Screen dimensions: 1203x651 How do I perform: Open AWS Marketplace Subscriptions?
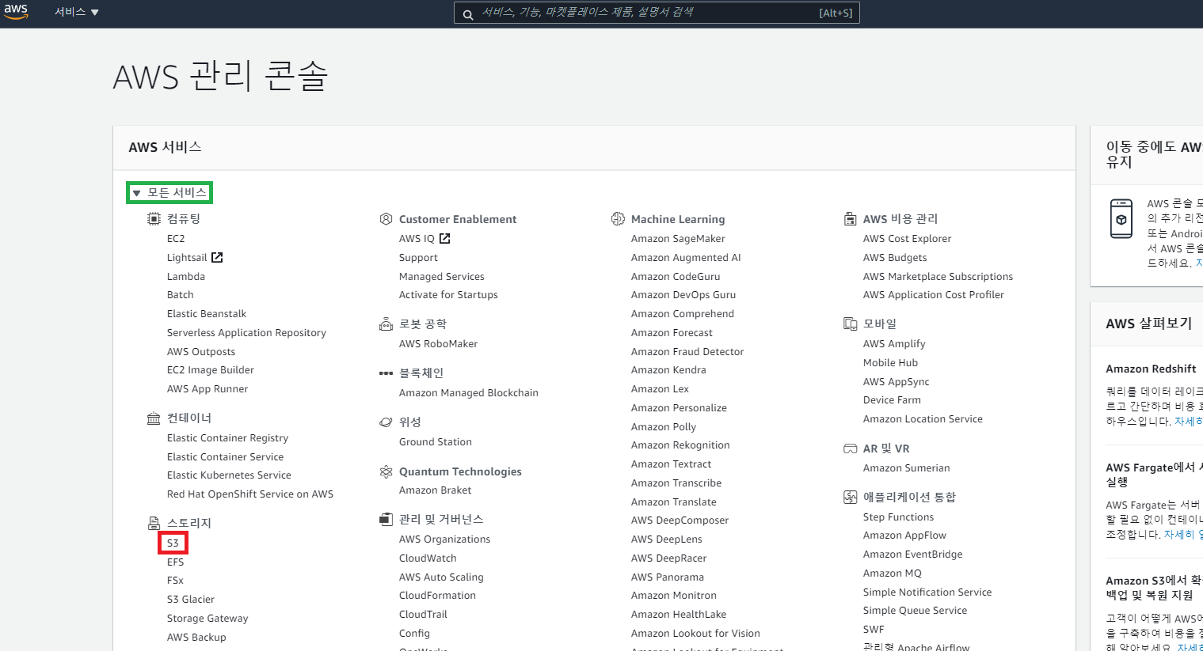coord(938,277)
